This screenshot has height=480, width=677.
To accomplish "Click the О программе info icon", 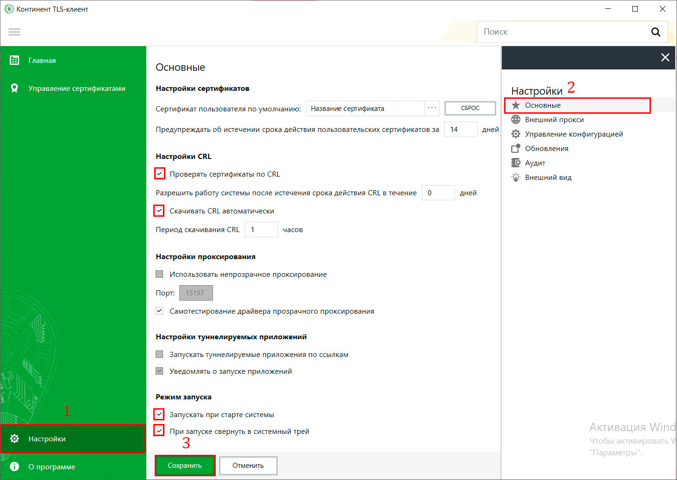I will (x=14, y=466).
